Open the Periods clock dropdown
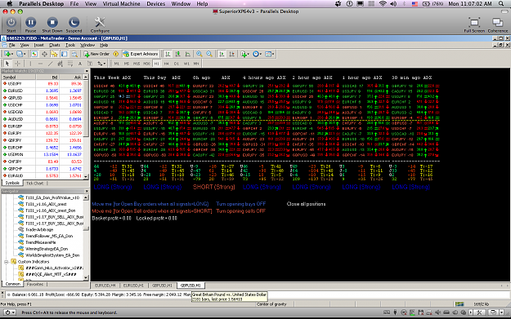511x319 pixels. tap(257, 54)
